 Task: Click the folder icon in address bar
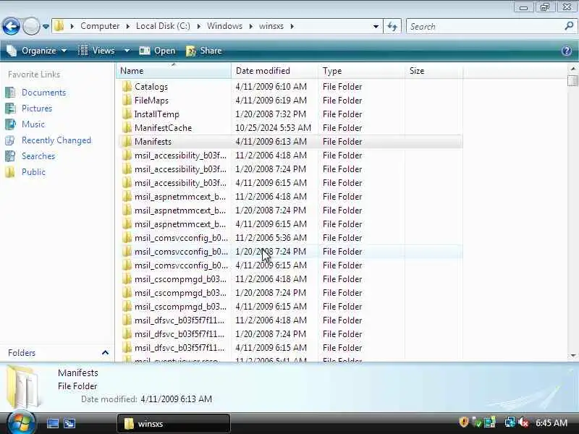(x=59, y=26)
